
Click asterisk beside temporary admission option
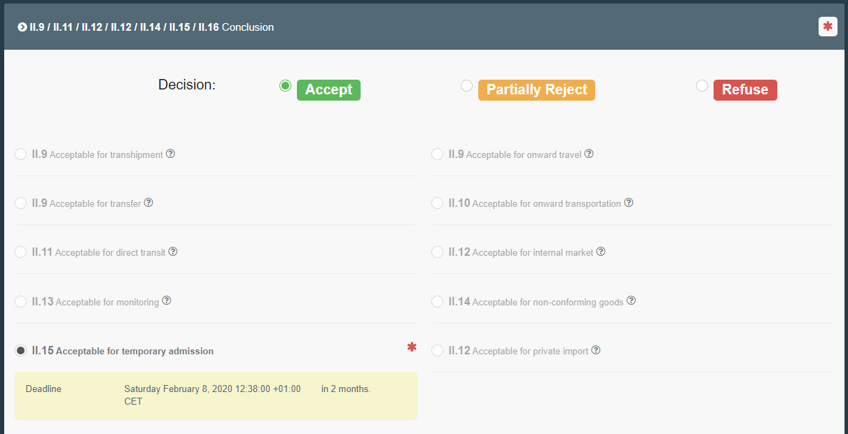pos(412,347)
